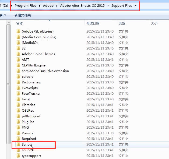This screenshot has width=169, height=159.
Task: Click the sounds folder icon
Action: pyautogui.click(x=18, y=150)
